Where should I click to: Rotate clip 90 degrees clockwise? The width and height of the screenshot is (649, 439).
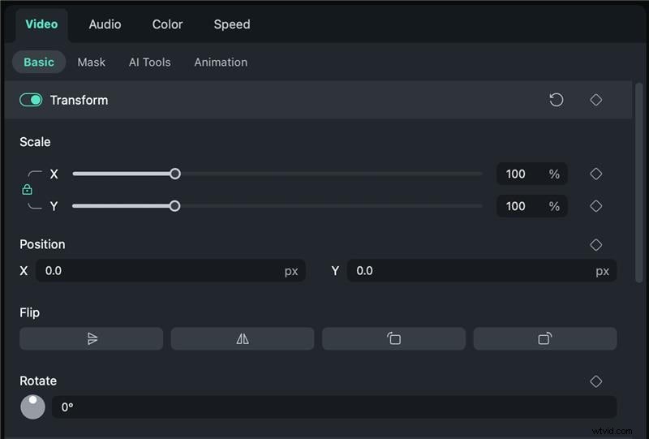(544, 338)
